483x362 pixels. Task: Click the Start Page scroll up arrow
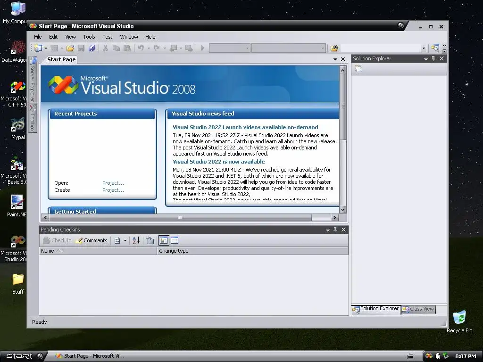pyautogui.click(x=342, y=70)
